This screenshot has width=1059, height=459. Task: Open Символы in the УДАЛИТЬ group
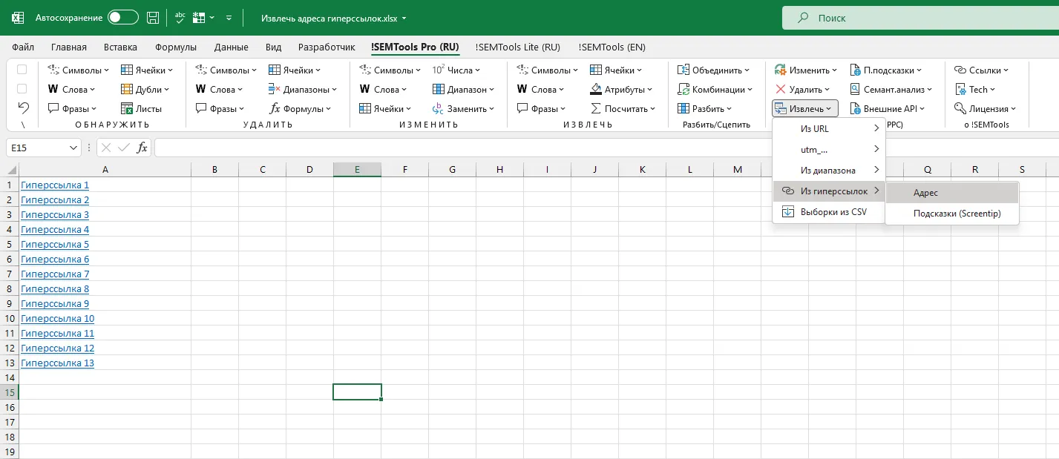[226, 70]
